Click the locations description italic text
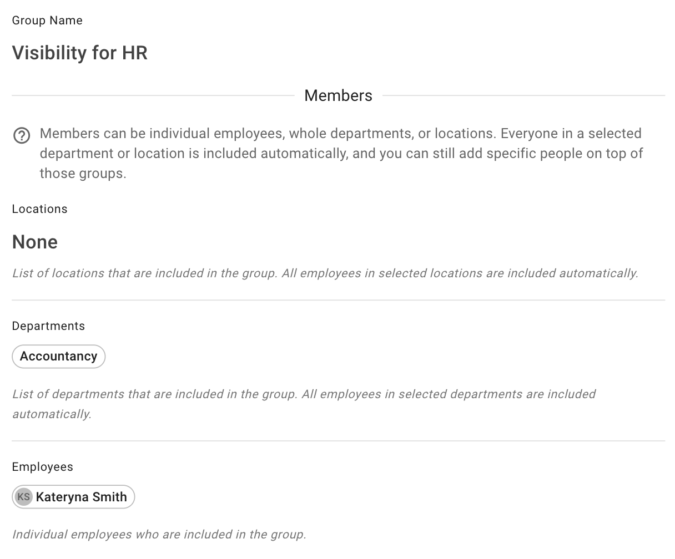The width and height of the screenshot is (675, 559). coord(325,273)
